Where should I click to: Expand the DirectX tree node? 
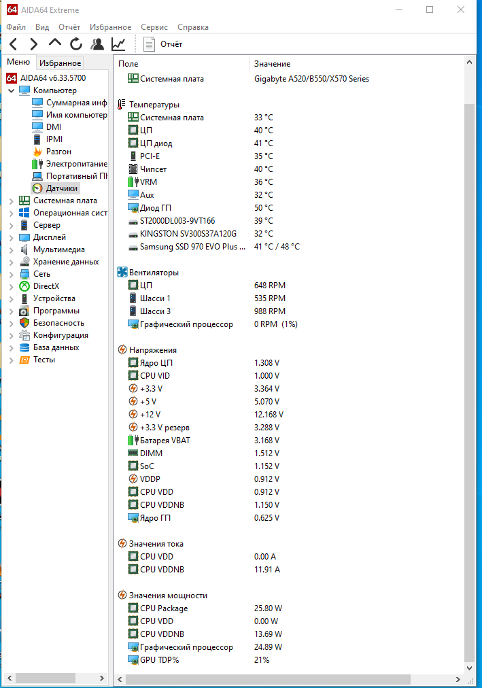pos(12,287)
